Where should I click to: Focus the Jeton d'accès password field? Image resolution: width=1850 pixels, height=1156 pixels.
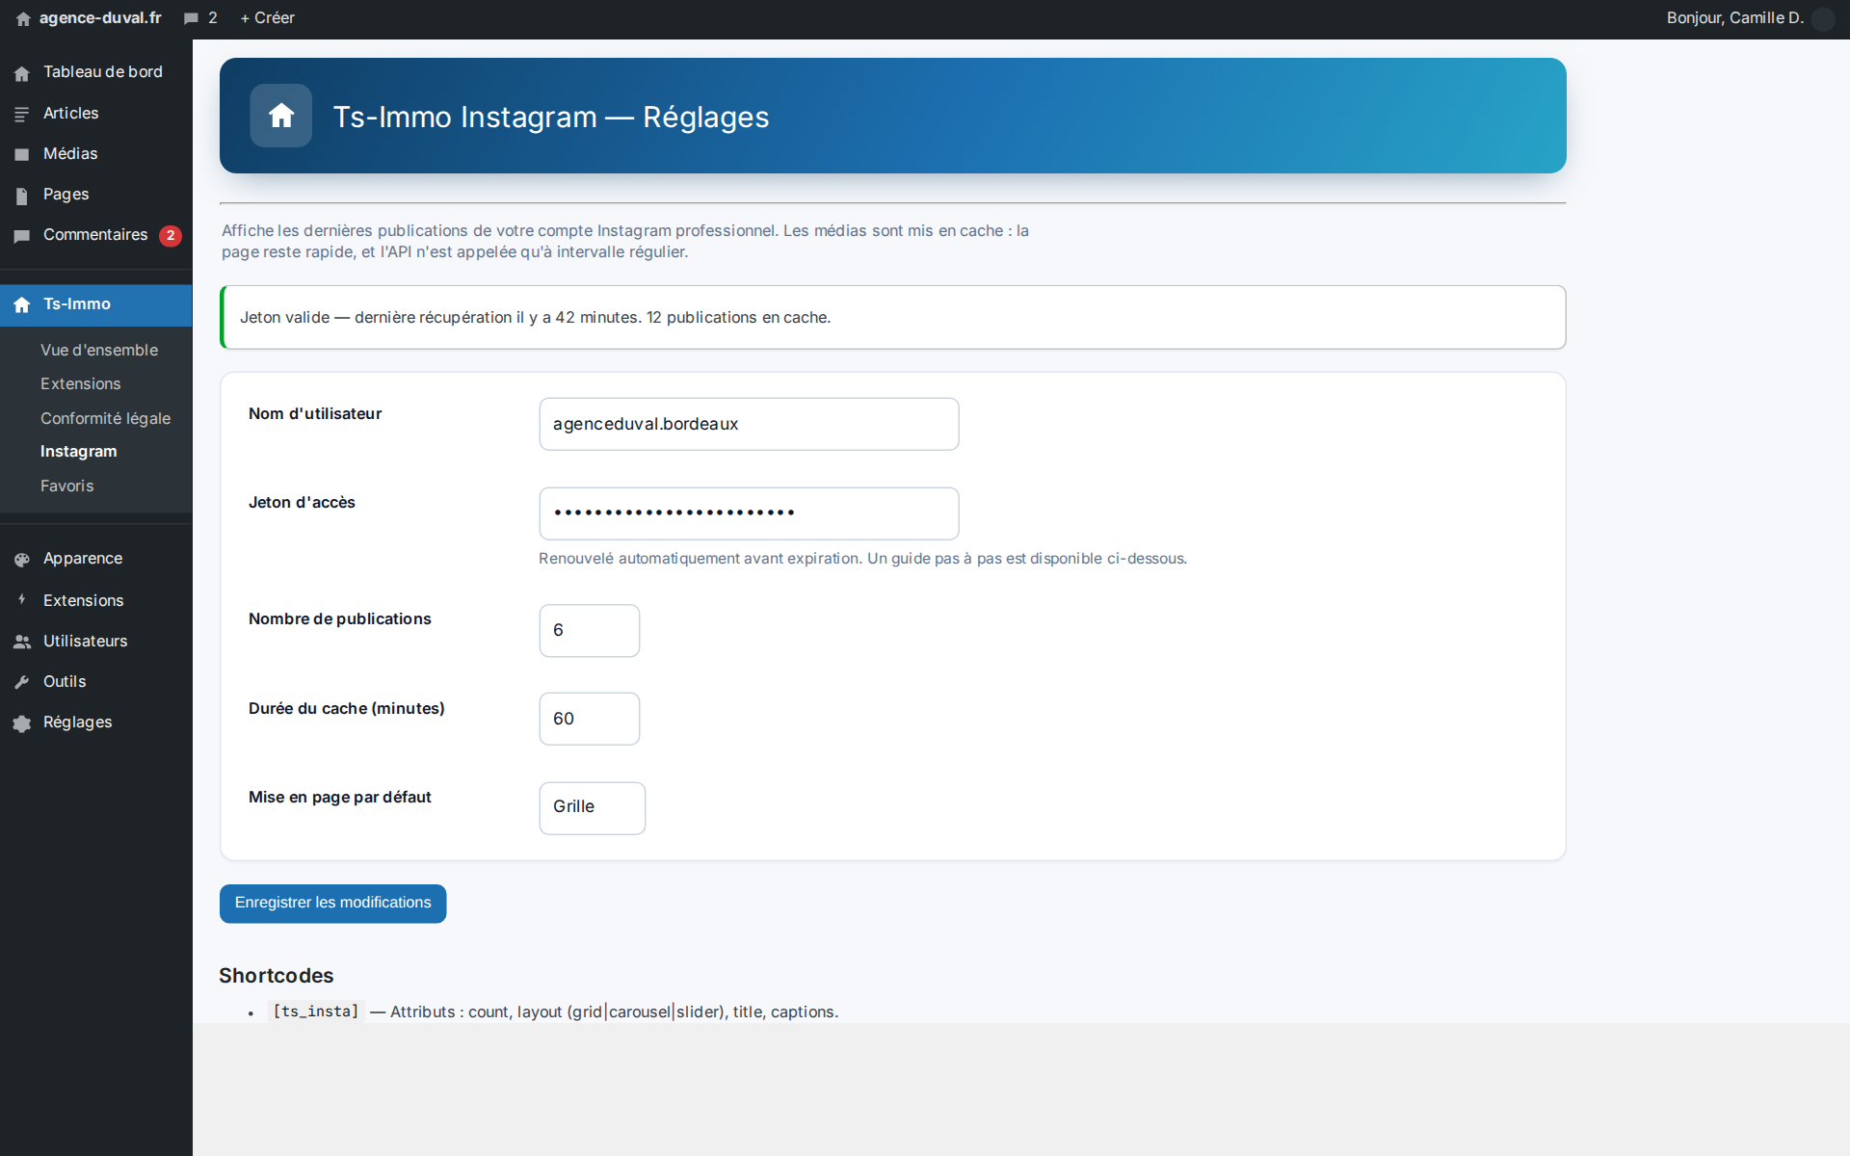750,513
